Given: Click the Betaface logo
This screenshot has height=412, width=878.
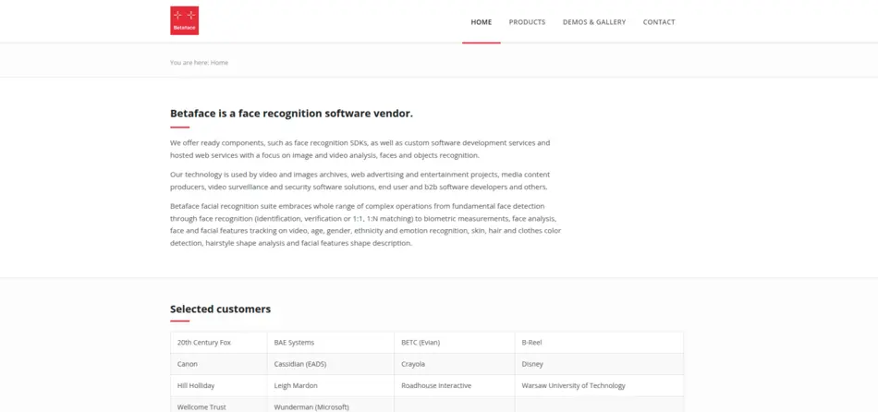Looking at the screenshot, I should click(x=184, y=20).
